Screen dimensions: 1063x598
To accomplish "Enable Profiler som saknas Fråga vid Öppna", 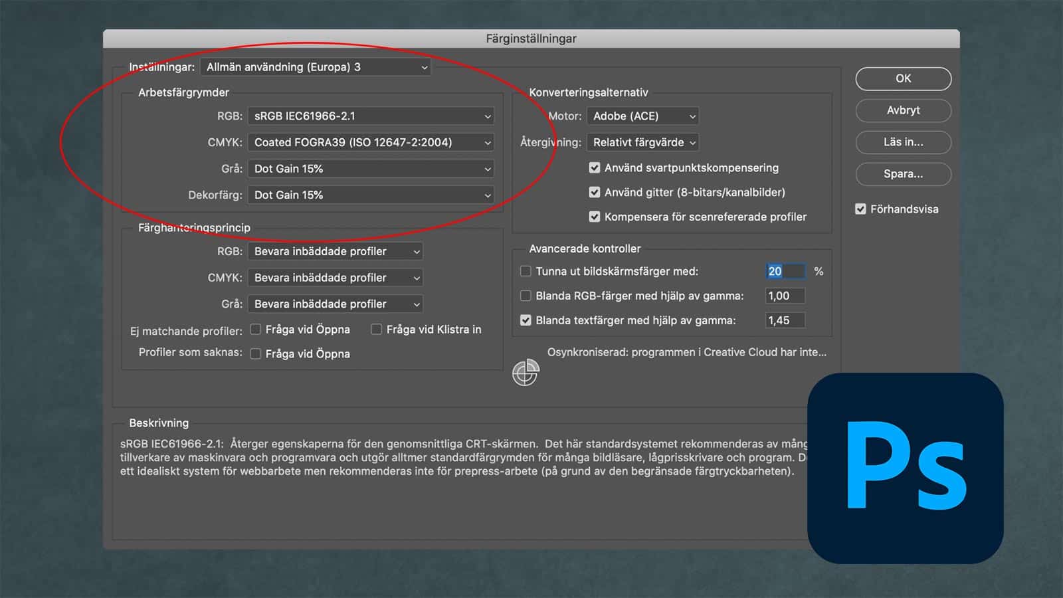I will pyautogui.click(x=255, y=354).
